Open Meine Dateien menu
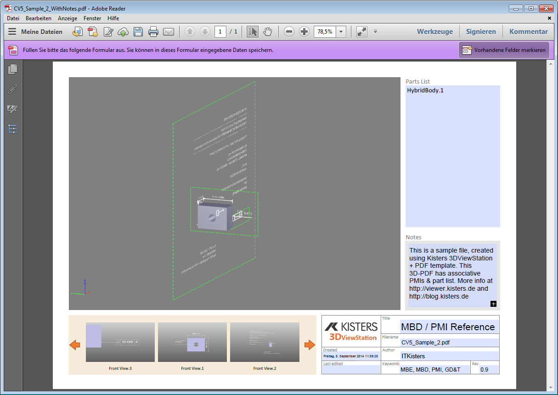Image resolution: width=558 pixels, height=395 pixels. (35, 32)
